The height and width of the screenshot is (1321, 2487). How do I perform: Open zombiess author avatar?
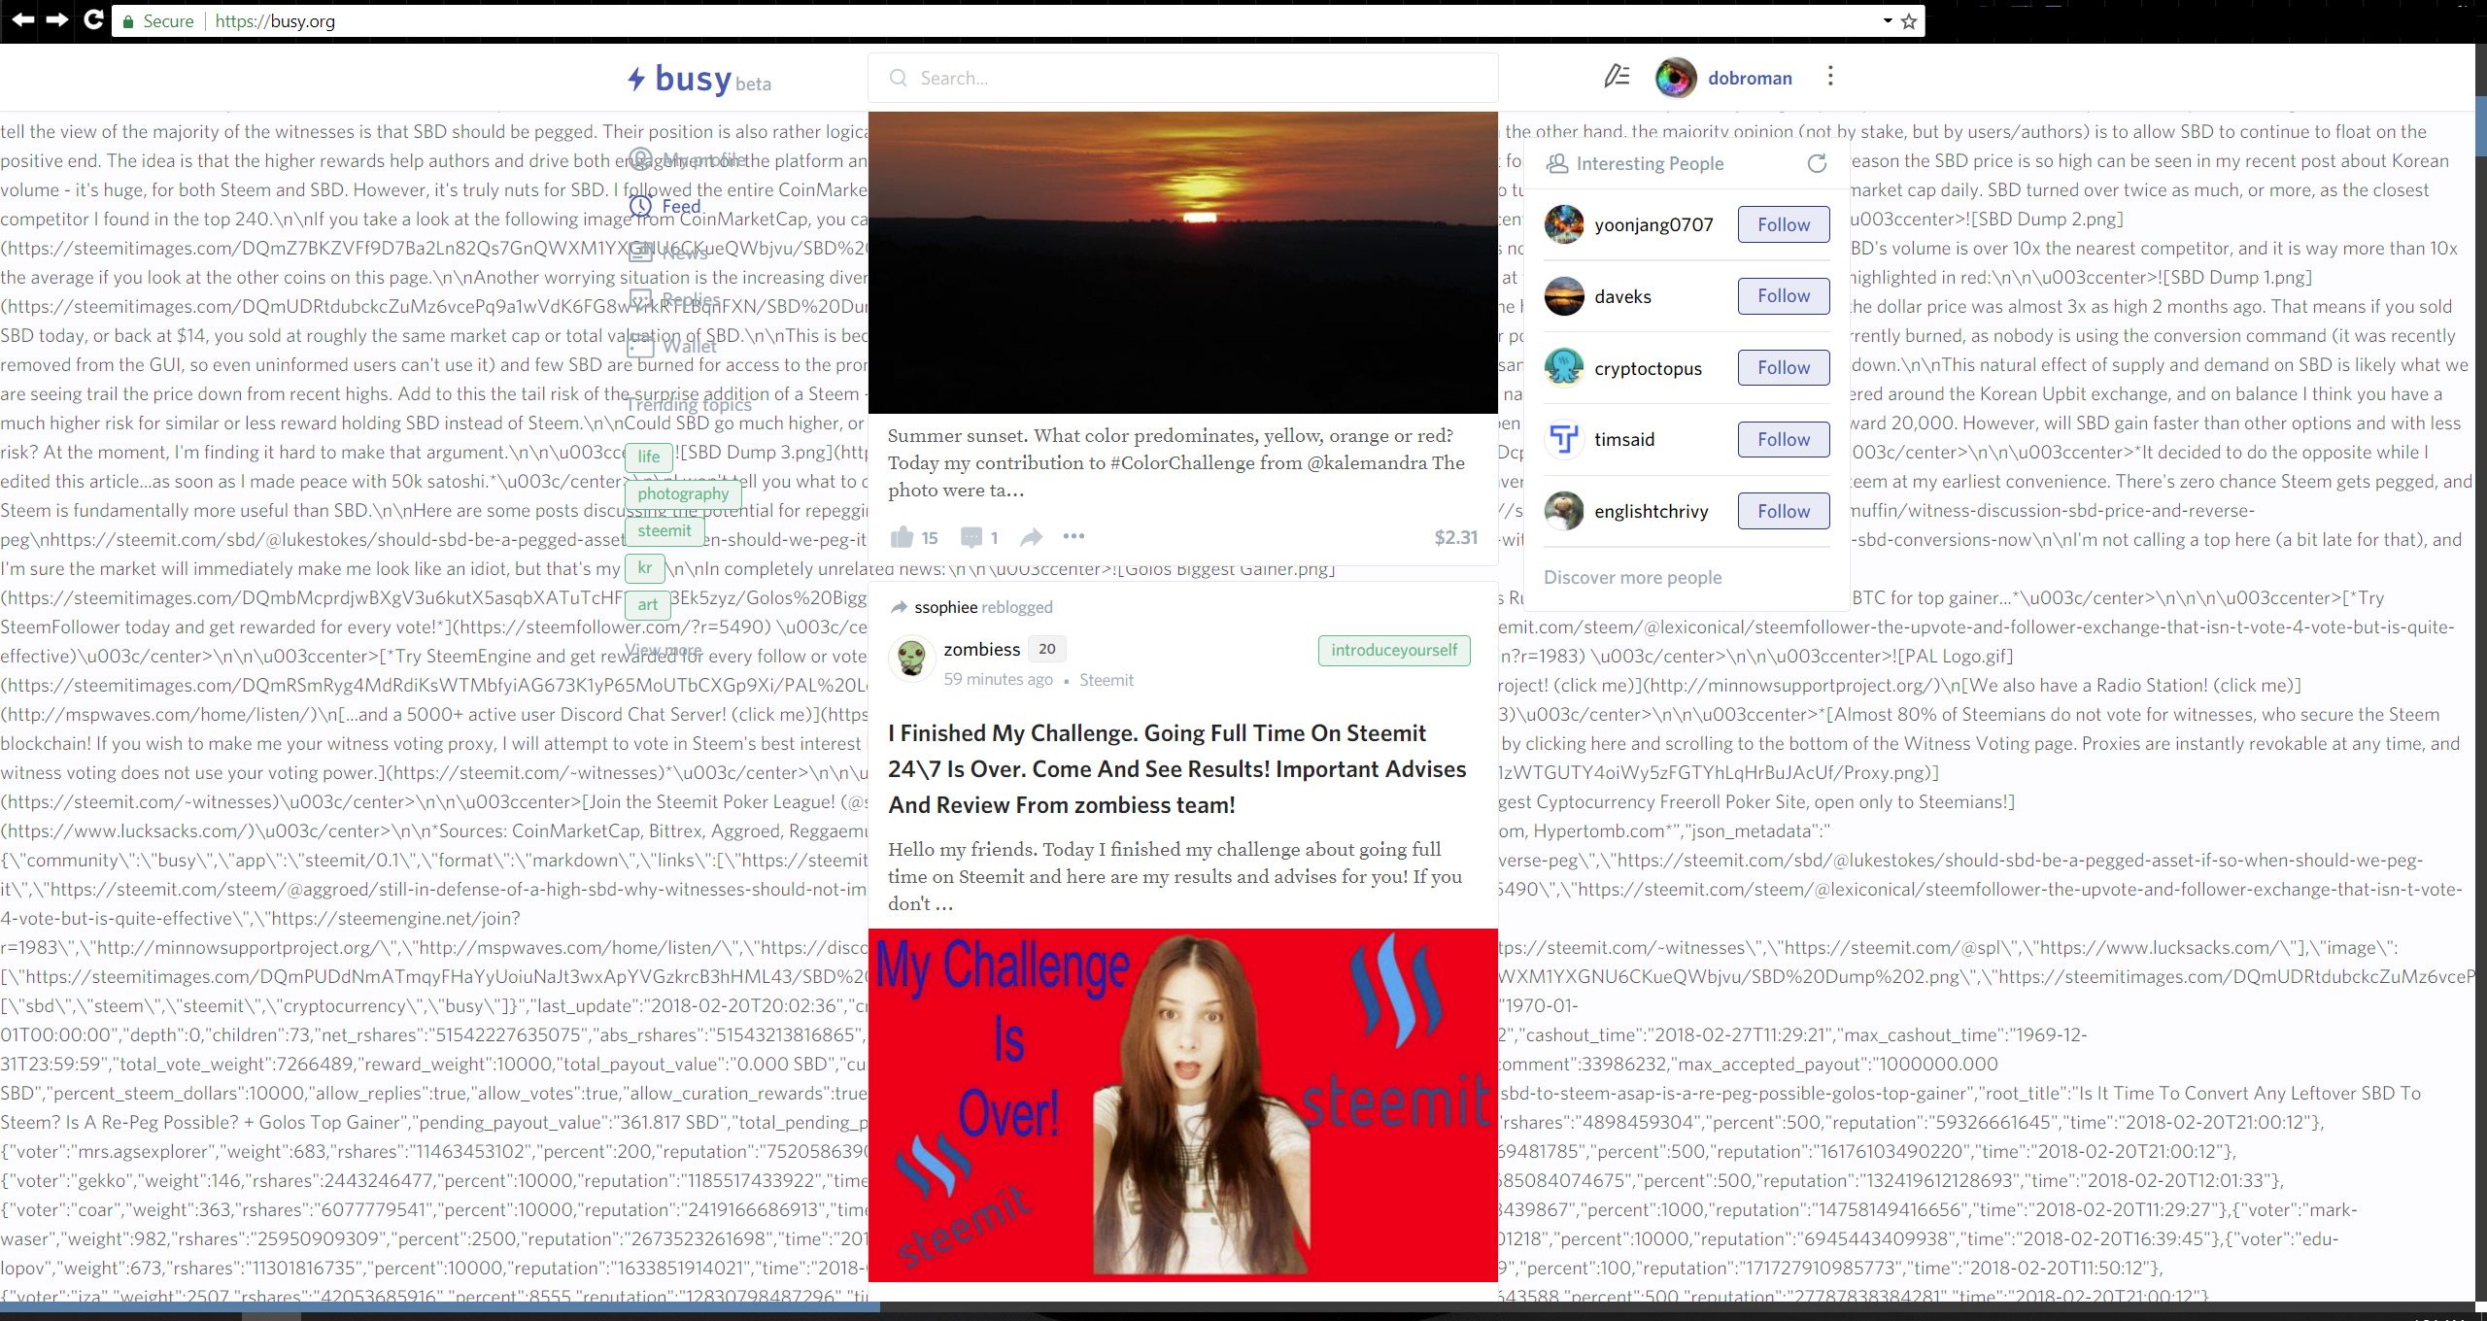point(911,660)
